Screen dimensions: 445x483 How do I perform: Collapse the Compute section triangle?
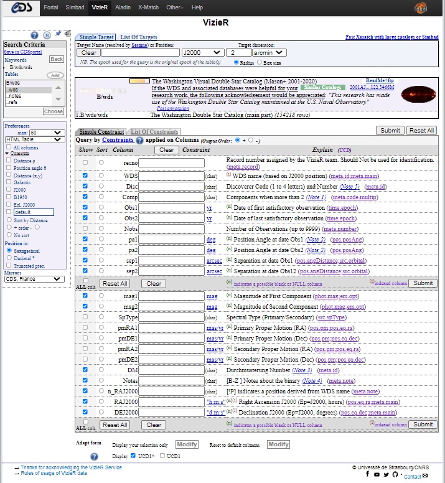7,153
